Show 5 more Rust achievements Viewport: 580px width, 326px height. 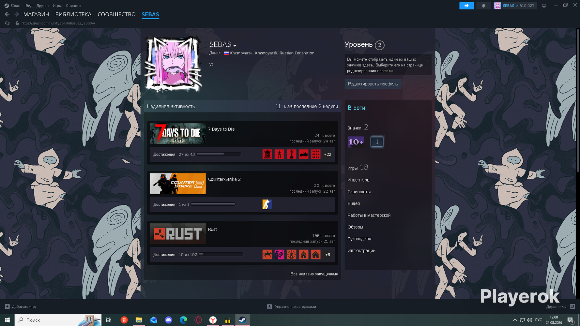328,255
